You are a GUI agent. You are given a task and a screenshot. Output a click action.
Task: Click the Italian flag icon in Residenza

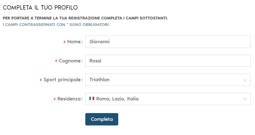tap(92, 99)
